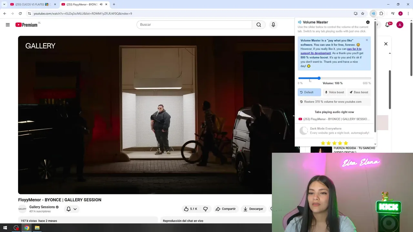This screenshot has width=413, height=232.
Task: Click the volume slider handle
Action: (x=319, y=78)
